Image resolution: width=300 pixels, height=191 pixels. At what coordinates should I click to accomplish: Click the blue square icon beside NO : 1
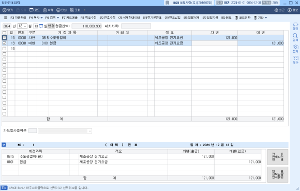[4, 145]
